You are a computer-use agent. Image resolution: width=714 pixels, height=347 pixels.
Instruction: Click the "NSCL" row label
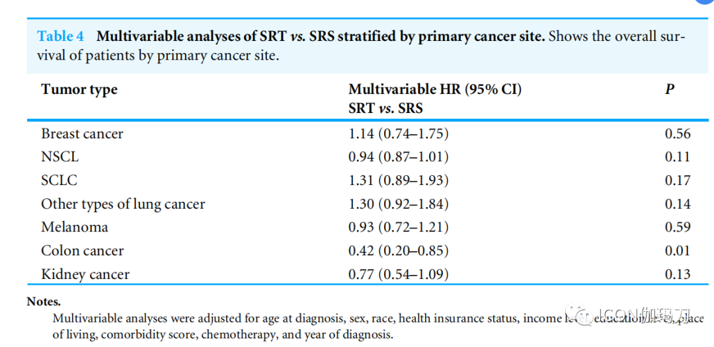59,157
